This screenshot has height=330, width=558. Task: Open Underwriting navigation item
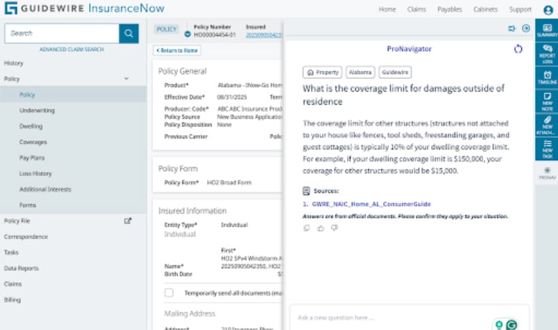(37, 111)
